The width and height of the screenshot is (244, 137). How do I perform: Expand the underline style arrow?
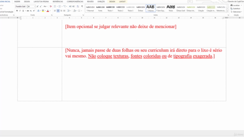pyautogui.click(x=25, y=11)
